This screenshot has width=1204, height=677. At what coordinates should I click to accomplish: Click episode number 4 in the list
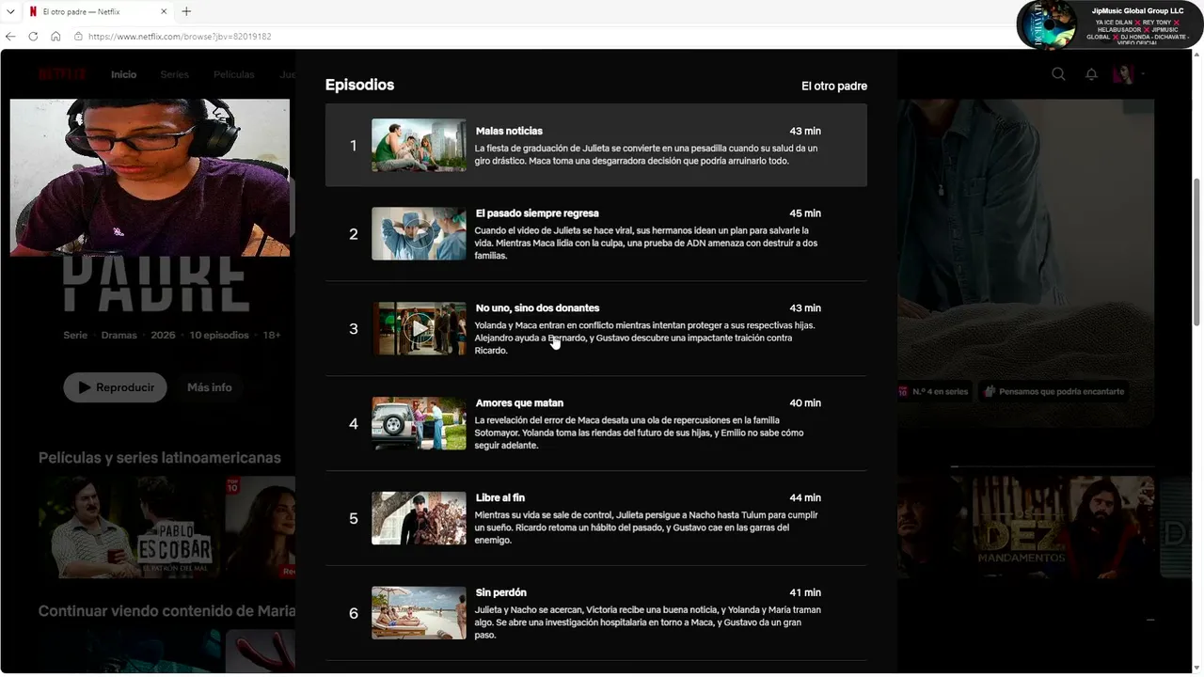354,424
